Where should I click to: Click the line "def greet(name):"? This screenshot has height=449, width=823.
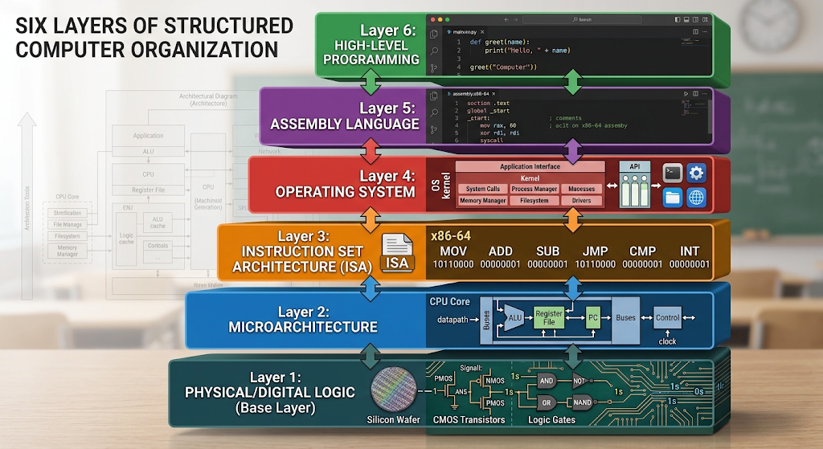point(500,42)
